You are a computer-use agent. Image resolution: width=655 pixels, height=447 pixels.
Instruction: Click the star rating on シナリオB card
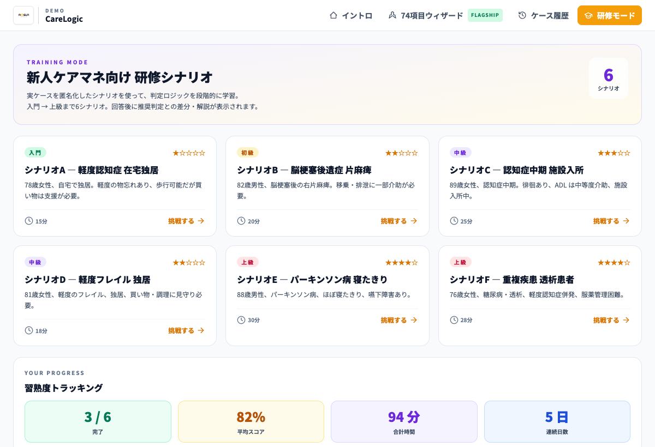click(402, 153)
